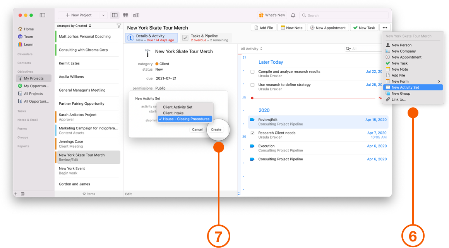The width and height of the screenshot is (449, 248).
Task: Select the split-pane view icon in toolbar
Action: [x=115, y=15]
